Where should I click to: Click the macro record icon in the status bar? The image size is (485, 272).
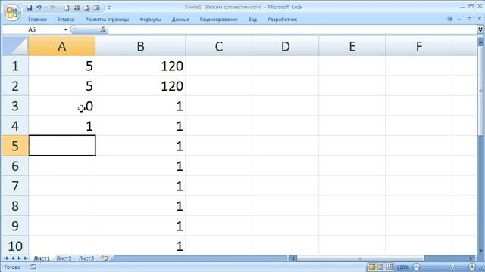click(x=33, y=267)
